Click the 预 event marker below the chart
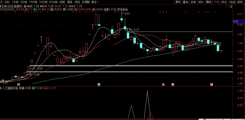 [x=212, y=85]
